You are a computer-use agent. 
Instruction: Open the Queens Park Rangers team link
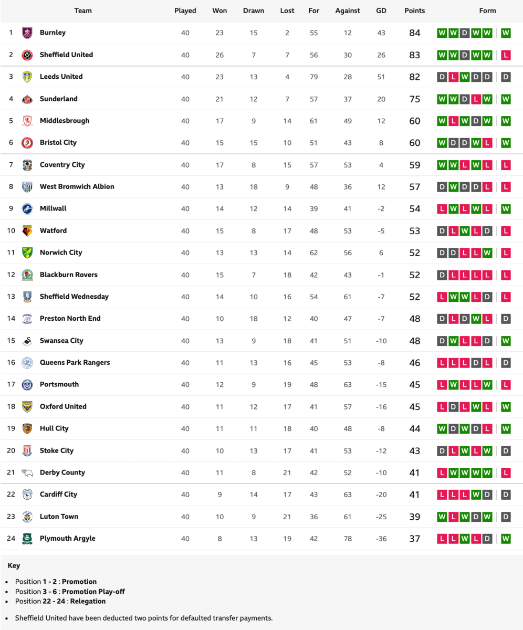75,363
